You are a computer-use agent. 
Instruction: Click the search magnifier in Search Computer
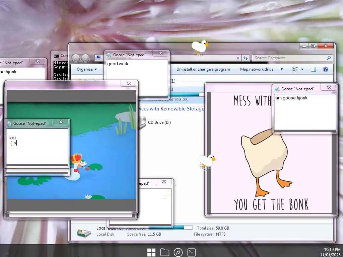point(329,58)
